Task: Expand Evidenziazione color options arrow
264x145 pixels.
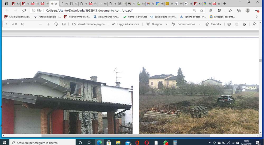Action: click(x=200, y=24)
